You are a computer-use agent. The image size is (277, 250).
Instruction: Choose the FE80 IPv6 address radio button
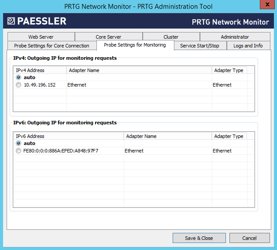coord(18,151)
